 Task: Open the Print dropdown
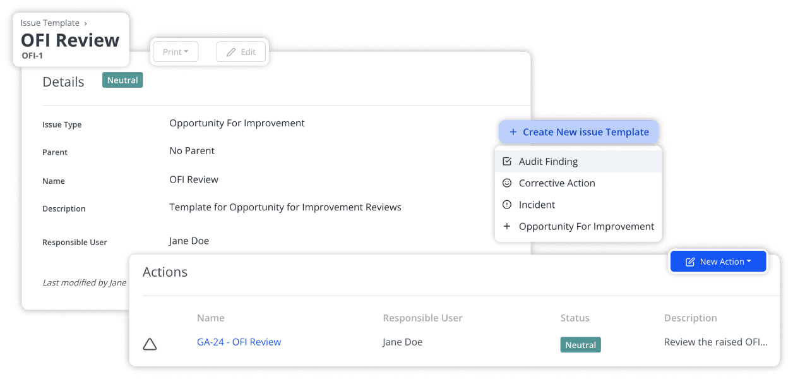pyautogui.click(x=176, y=52)
